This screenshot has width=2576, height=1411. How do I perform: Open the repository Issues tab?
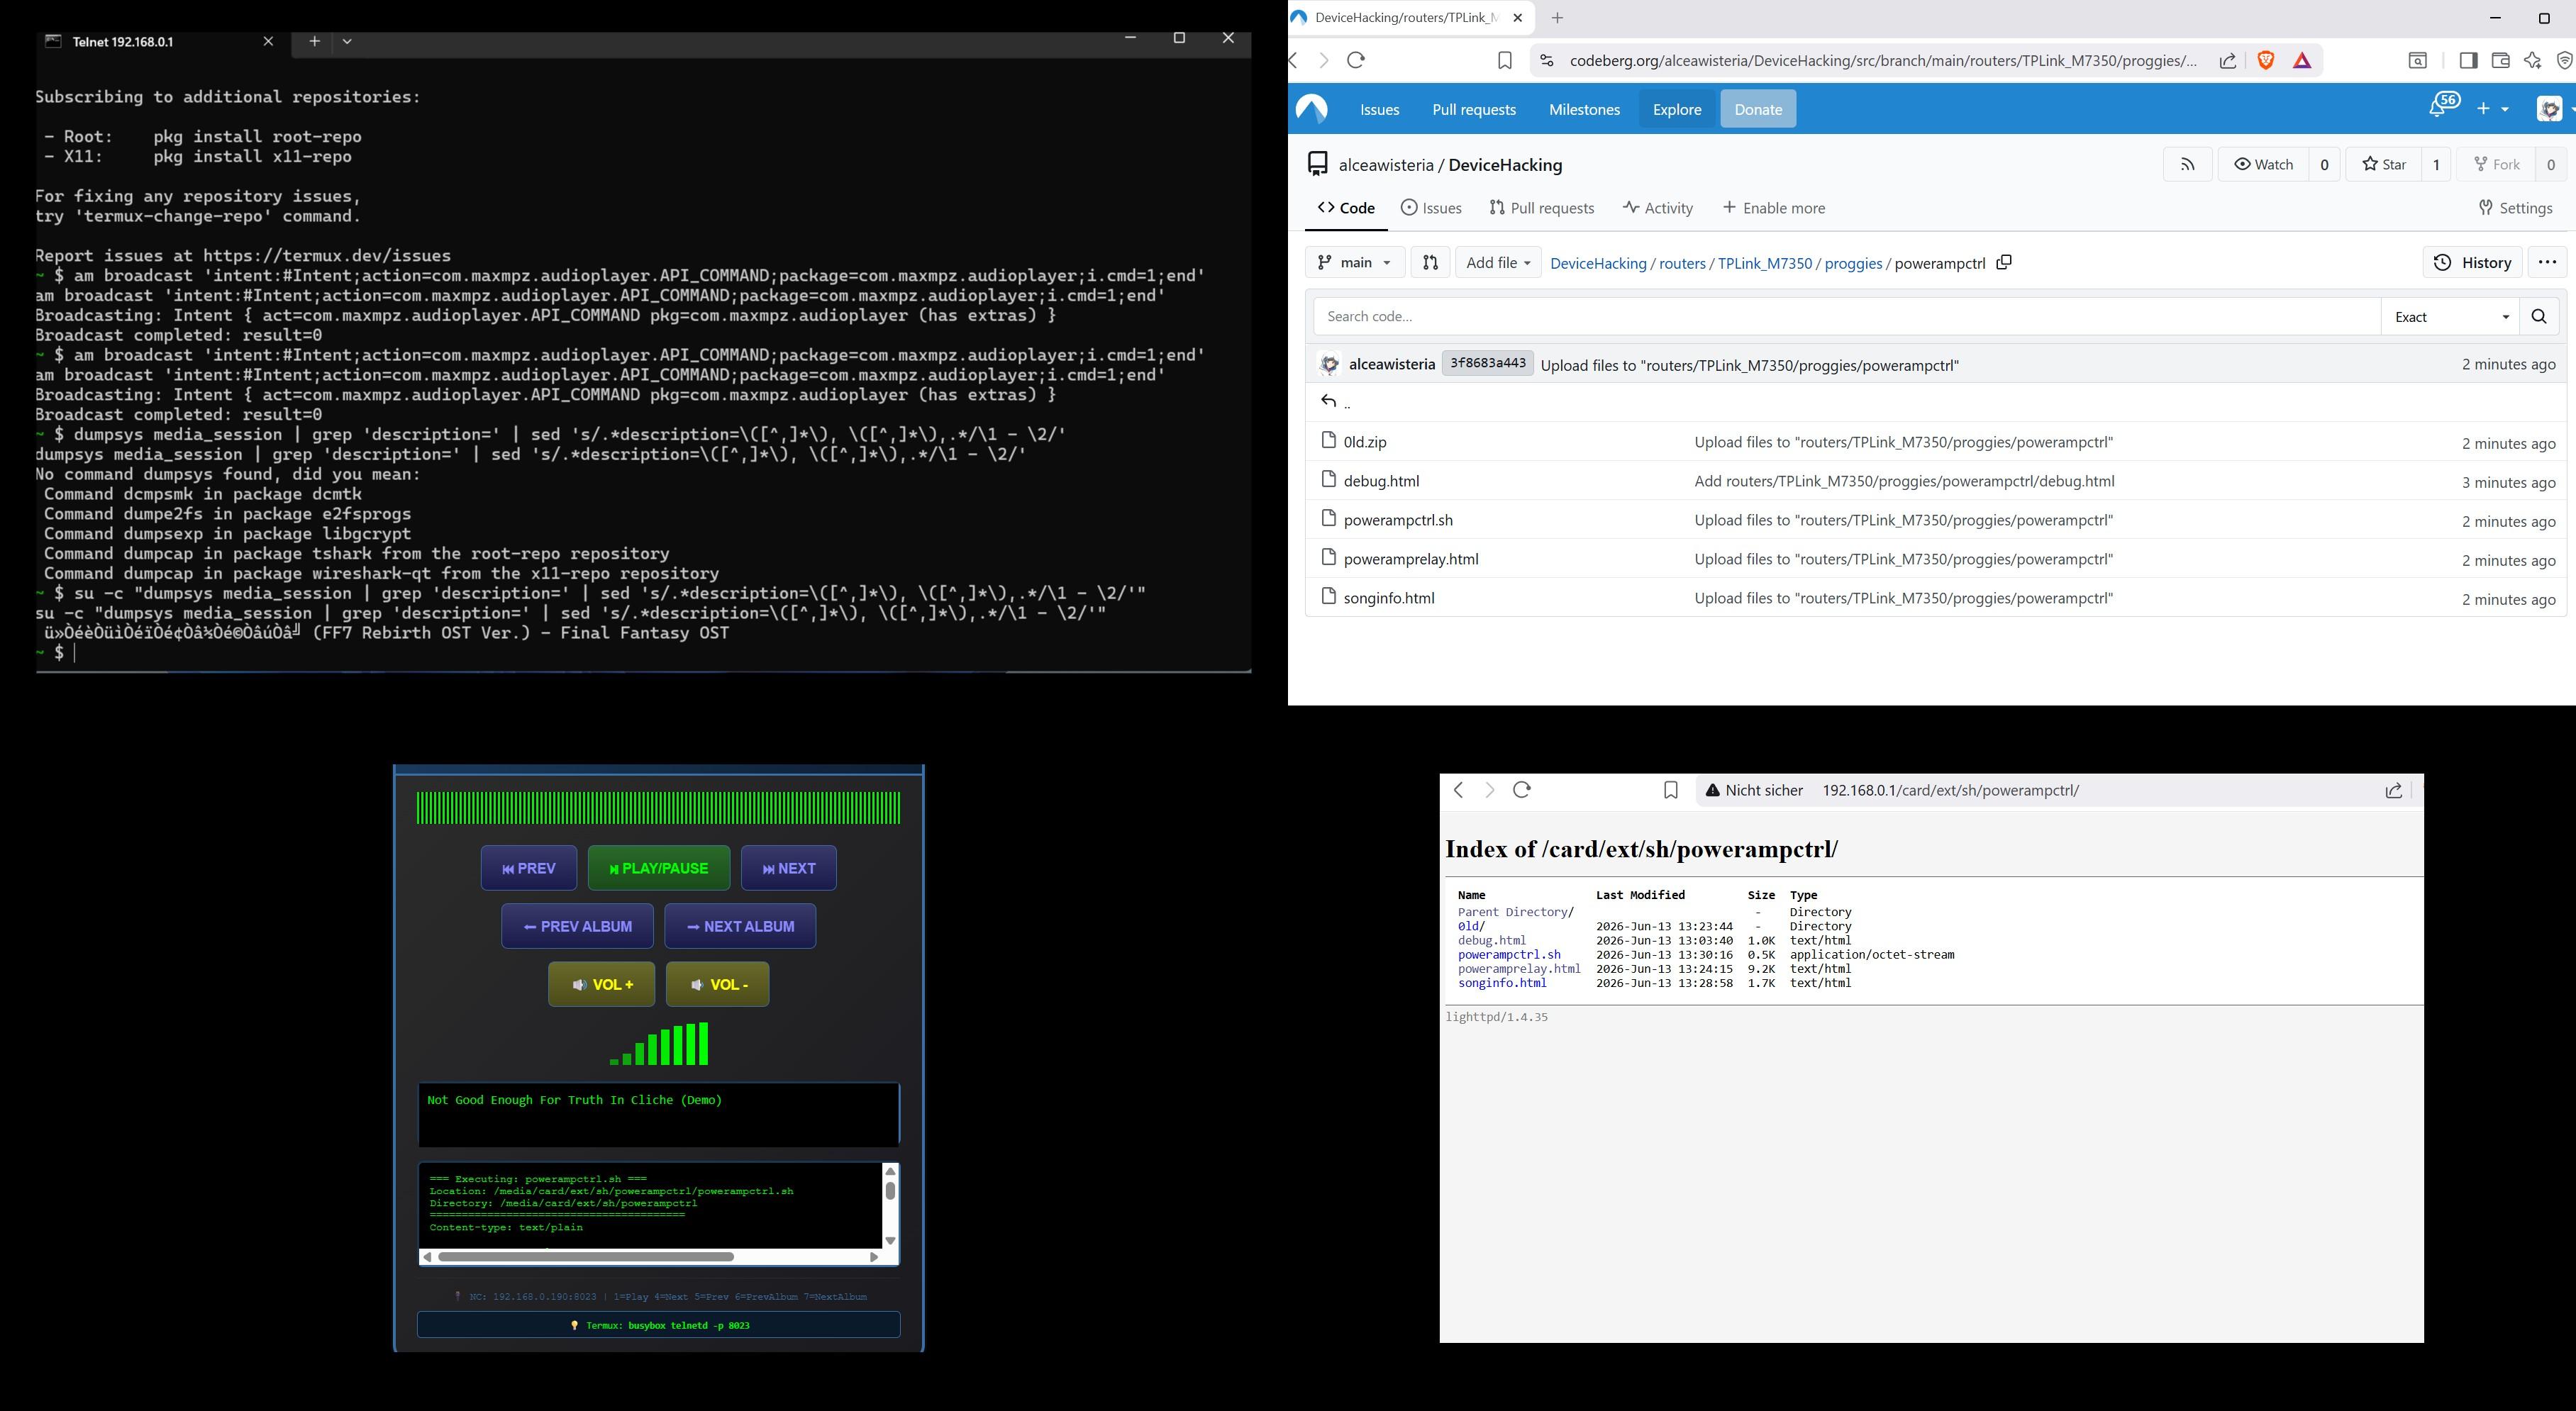[1431, 208]
